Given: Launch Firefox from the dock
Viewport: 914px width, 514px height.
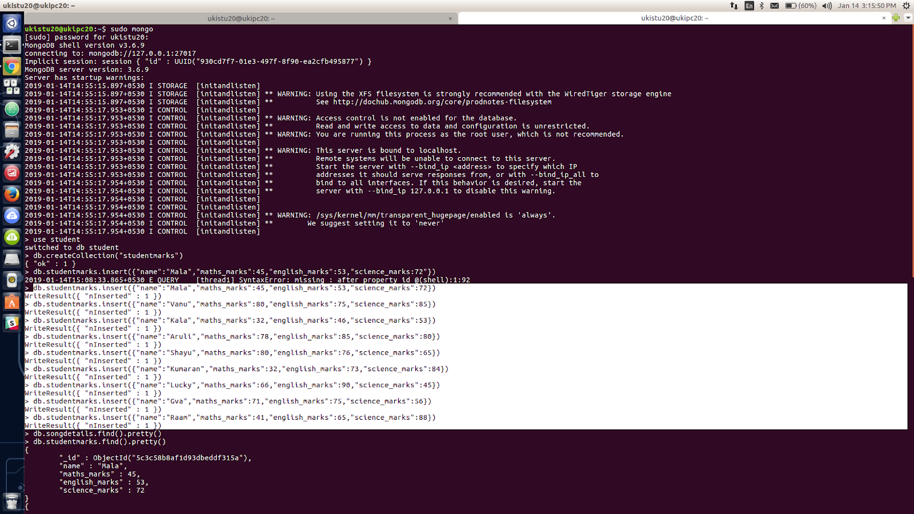Looking at the screenshot, I should tap(11, 194).
